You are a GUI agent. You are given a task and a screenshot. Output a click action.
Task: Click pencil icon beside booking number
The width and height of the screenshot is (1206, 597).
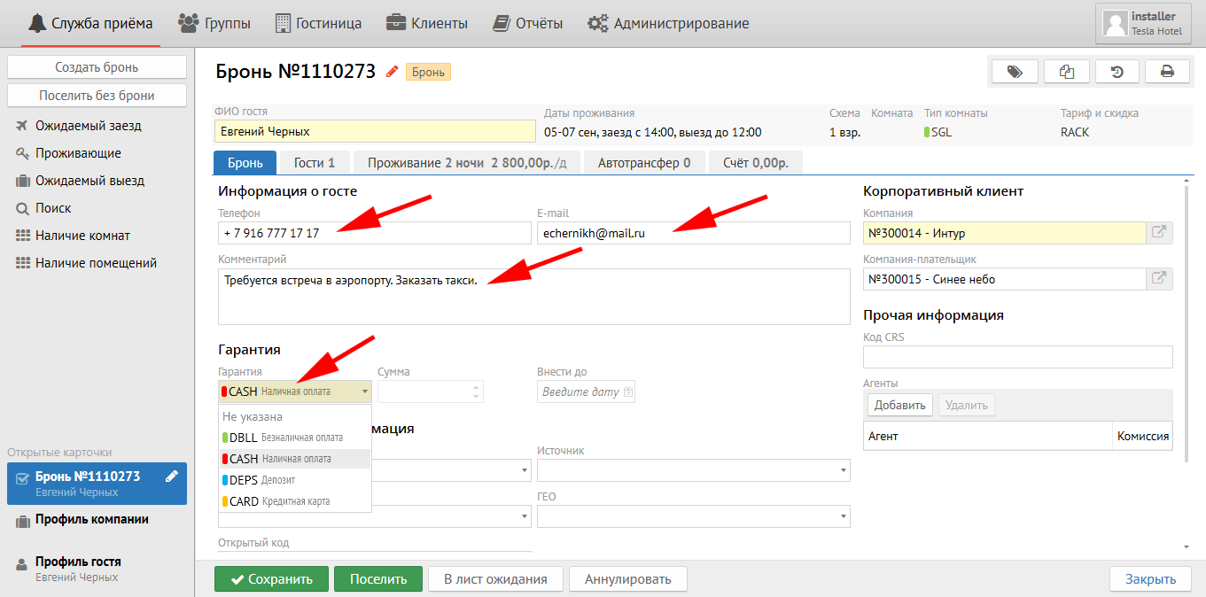click(x=392, y=72)
